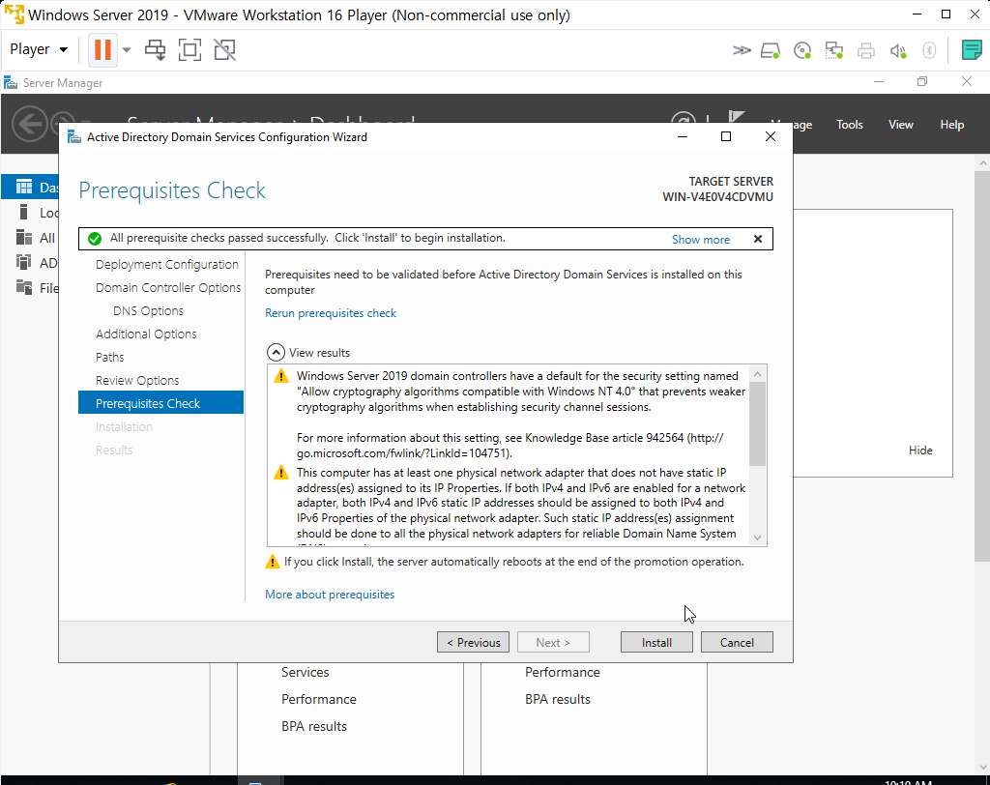
Task: Click the Server Manager refresh icon
Action: [x=684, y=118]
